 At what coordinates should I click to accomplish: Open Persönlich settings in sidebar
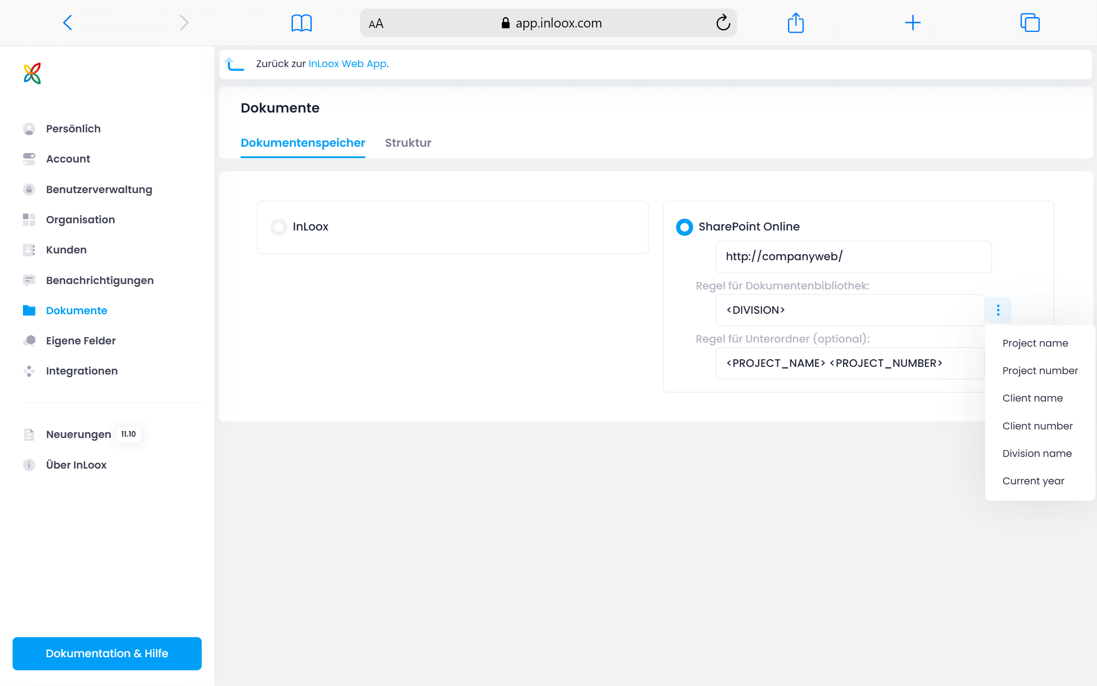coord(73,129)
